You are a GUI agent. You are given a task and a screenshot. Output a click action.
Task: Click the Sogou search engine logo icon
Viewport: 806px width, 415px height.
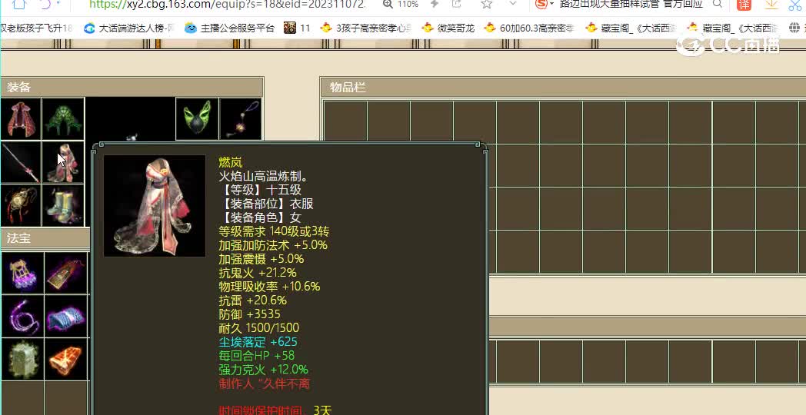point(541,4)
